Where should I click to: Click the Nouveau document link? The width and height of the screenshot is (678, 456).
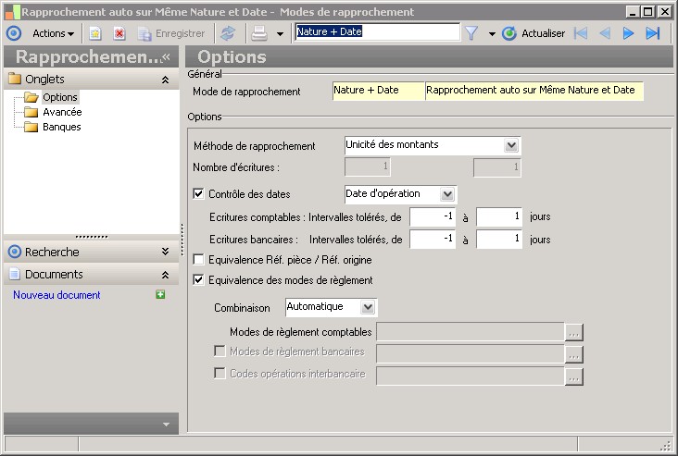[x=56, y=295]
